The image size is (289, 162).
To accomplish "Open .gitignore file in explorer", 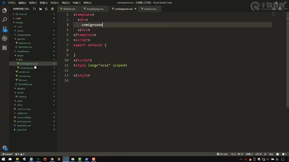I will click(22, 113).
